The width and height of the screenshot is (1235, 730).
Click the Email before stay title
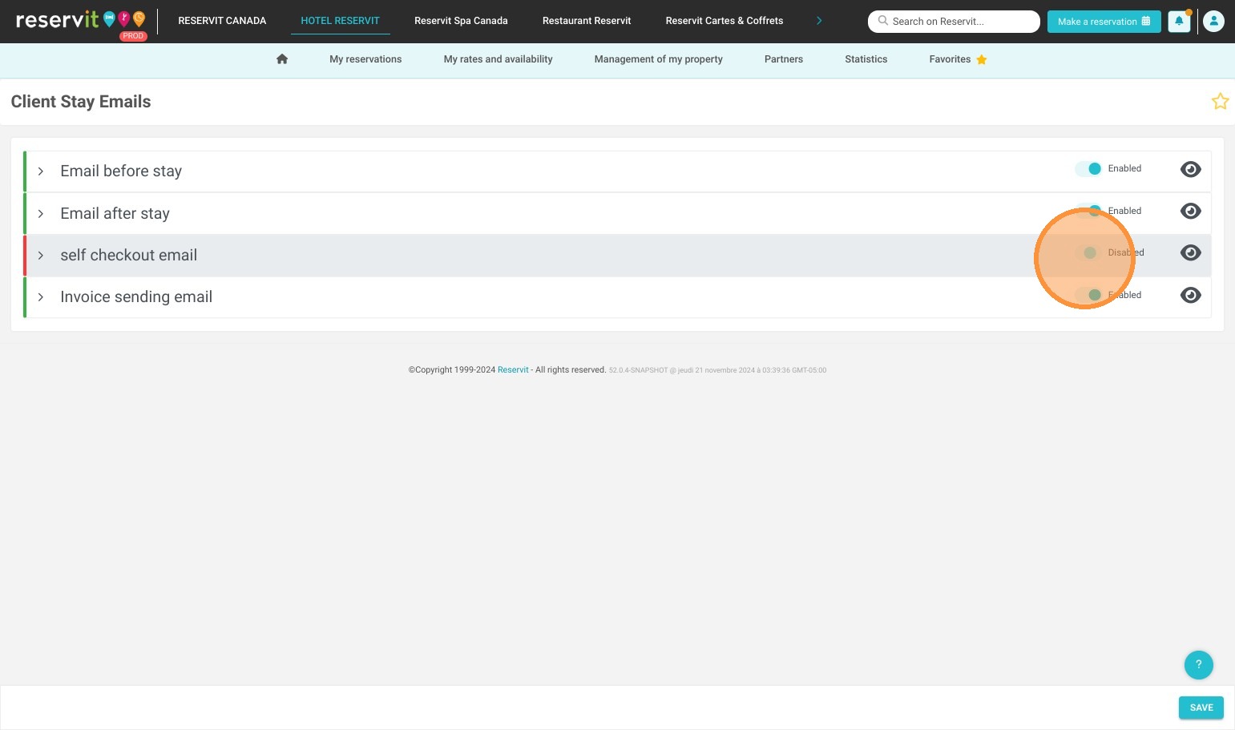(x=121, y=171)
